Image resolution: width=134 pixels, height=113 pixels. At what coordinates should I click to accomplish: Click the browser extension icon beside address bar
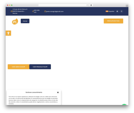point(91,5)
